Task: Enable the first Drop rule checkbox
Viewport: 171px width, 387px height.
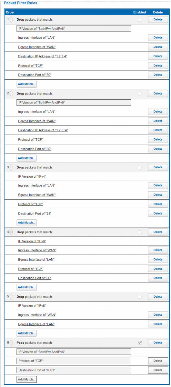Action: pos(139,20)
